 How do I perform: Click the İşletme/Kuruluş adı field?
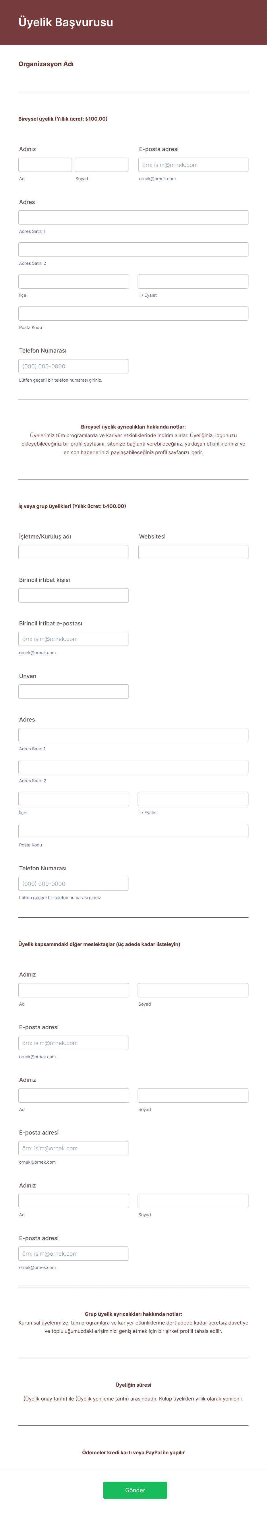pos(73,551)
